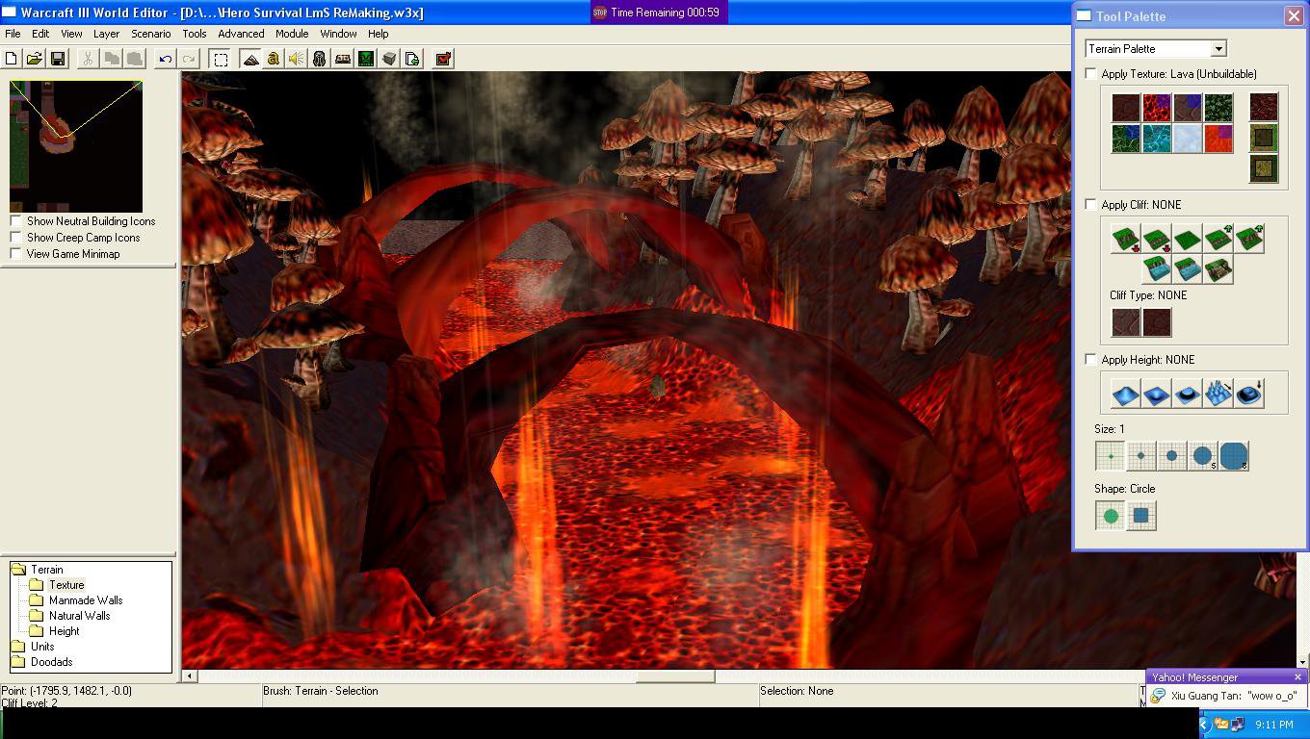Select the lower cliff by one tool
This screenshot has height=739, width=1310.
tap(1156, 239)
